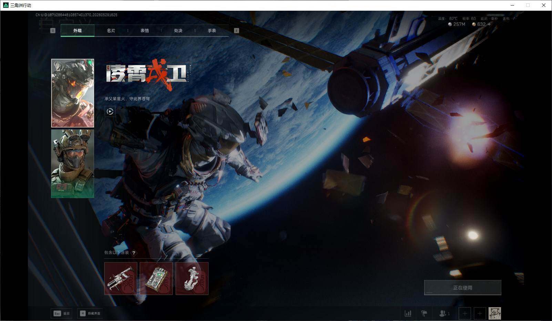Click the 632 gold currency icon

[x=474, y=24]
